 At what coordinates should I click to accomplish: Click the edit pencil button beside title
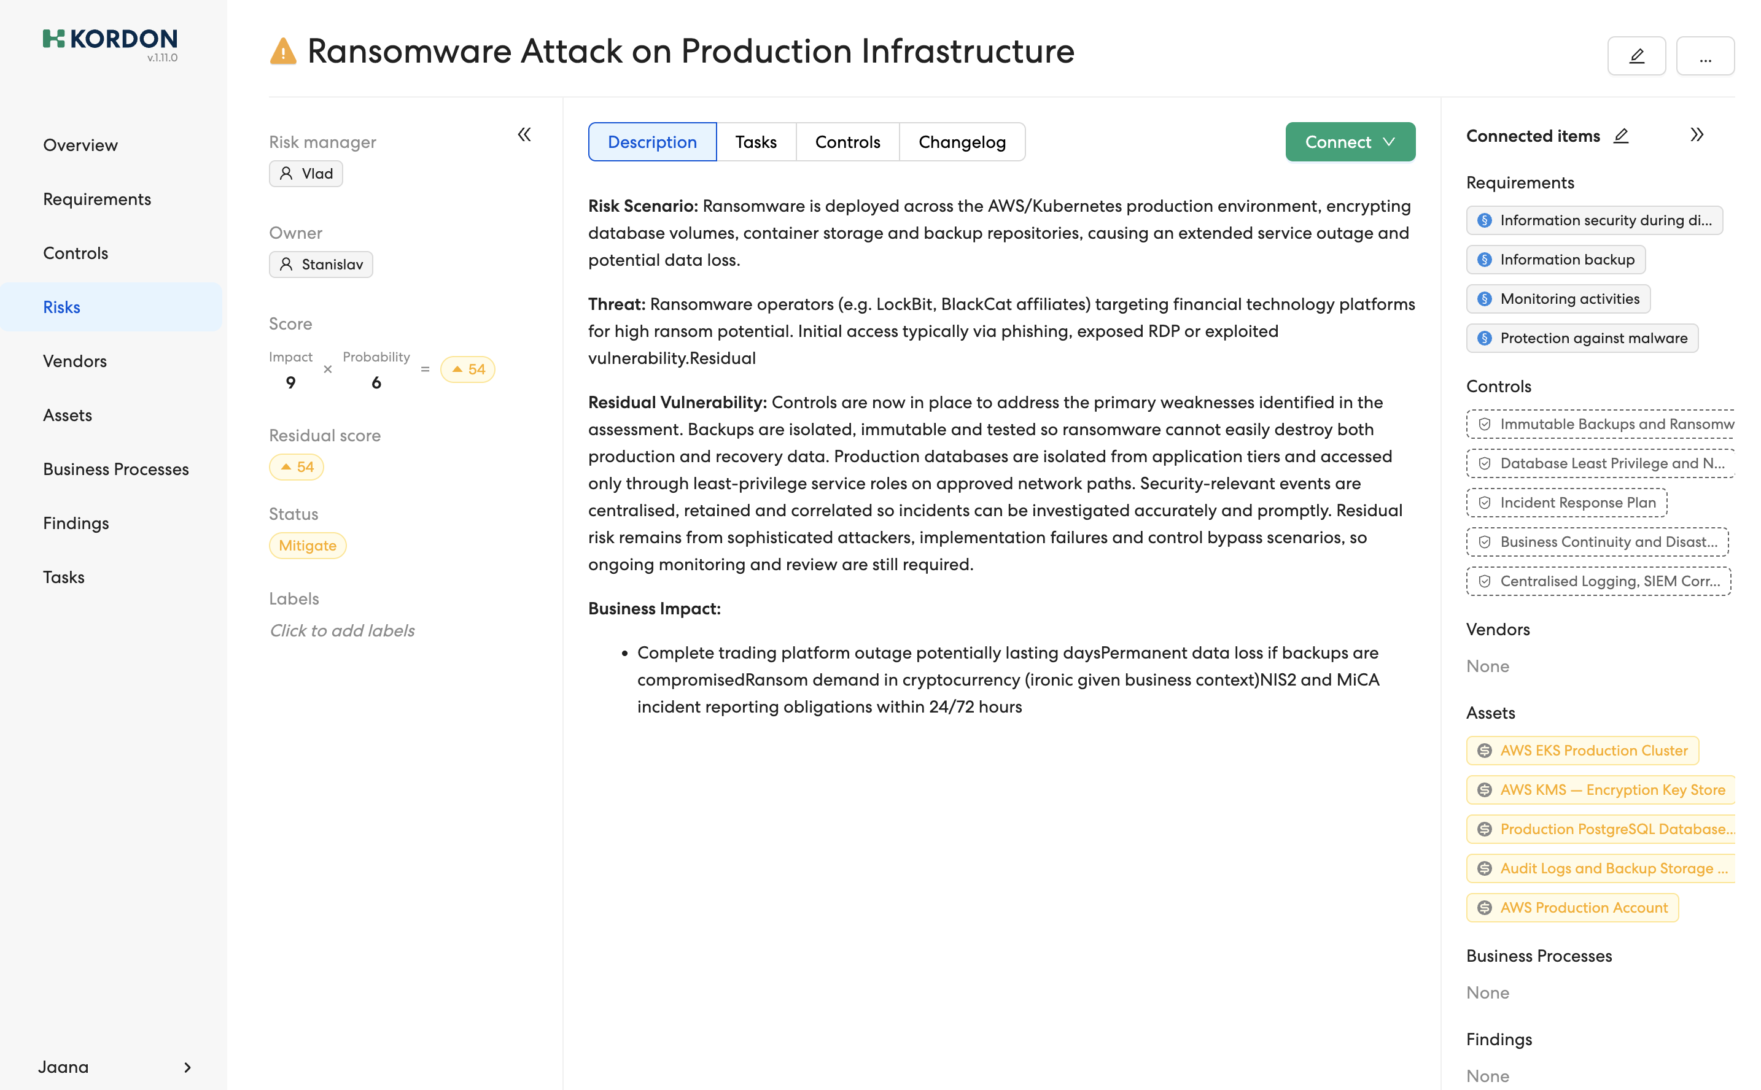[1636, 55]
